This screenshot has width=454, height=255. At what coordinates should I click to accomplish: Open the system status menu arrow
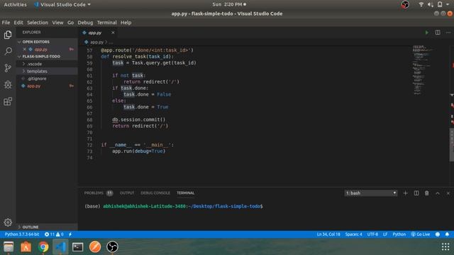pos(448,5)
